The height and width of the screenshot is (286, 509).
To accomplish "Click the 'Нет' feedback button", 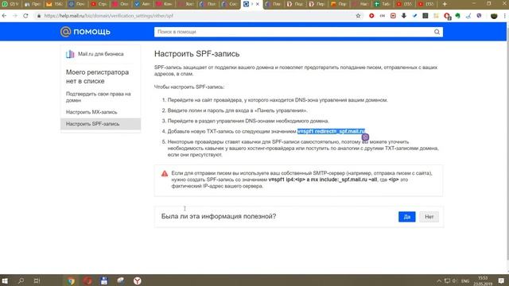I will pos(429,217).
